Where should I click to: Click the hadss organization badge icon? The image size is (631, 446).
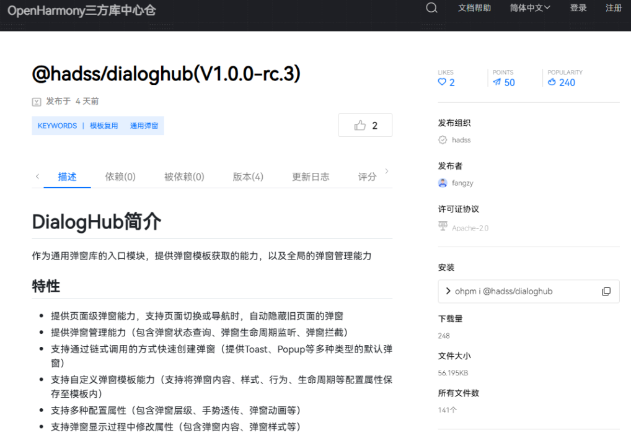(443, 140)
